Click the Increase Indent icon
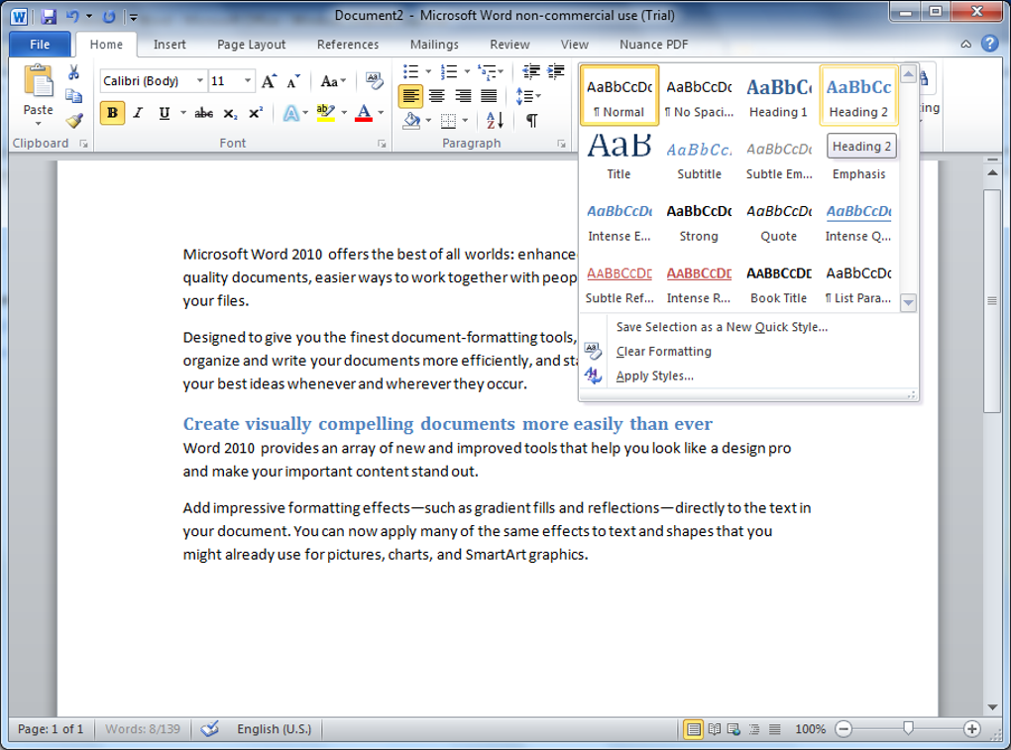 click(556, 71)
